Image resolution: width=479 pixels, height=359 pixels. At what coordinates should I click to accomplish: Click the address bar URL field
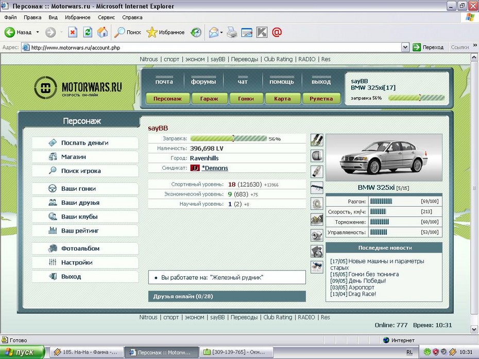click(211, 47)
